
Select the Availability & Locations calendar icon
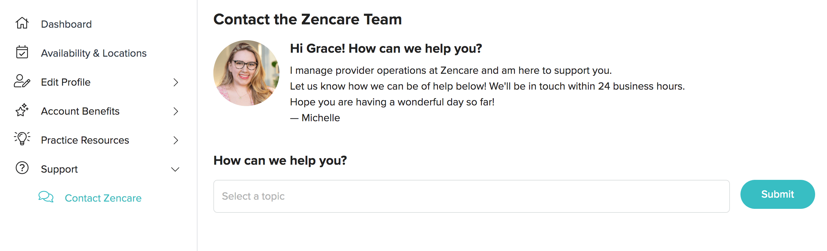coord(21,52)
